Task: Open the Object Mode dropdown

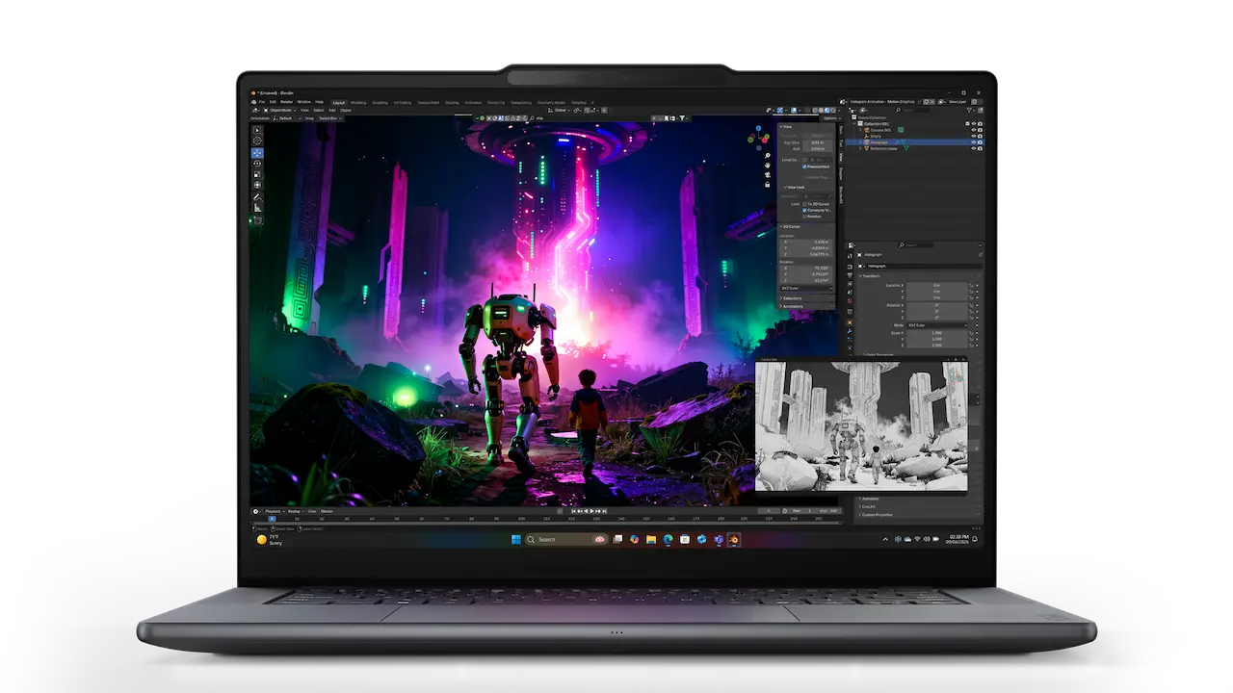Action: pos(279,110)
